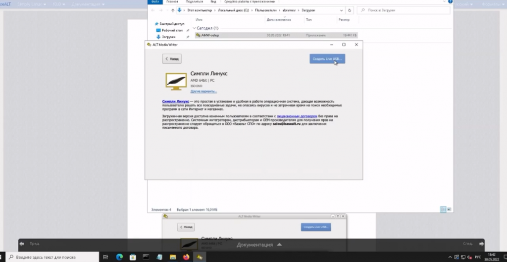This screenshot has width=507, height=262.
Task: Collapse the Сегодня (1) group
Action: click(194, 28)
